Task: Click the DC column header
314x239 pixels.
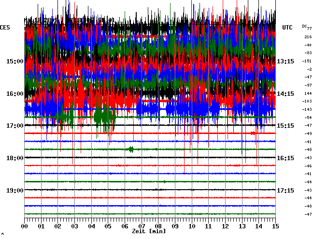Action: (304, 26)
